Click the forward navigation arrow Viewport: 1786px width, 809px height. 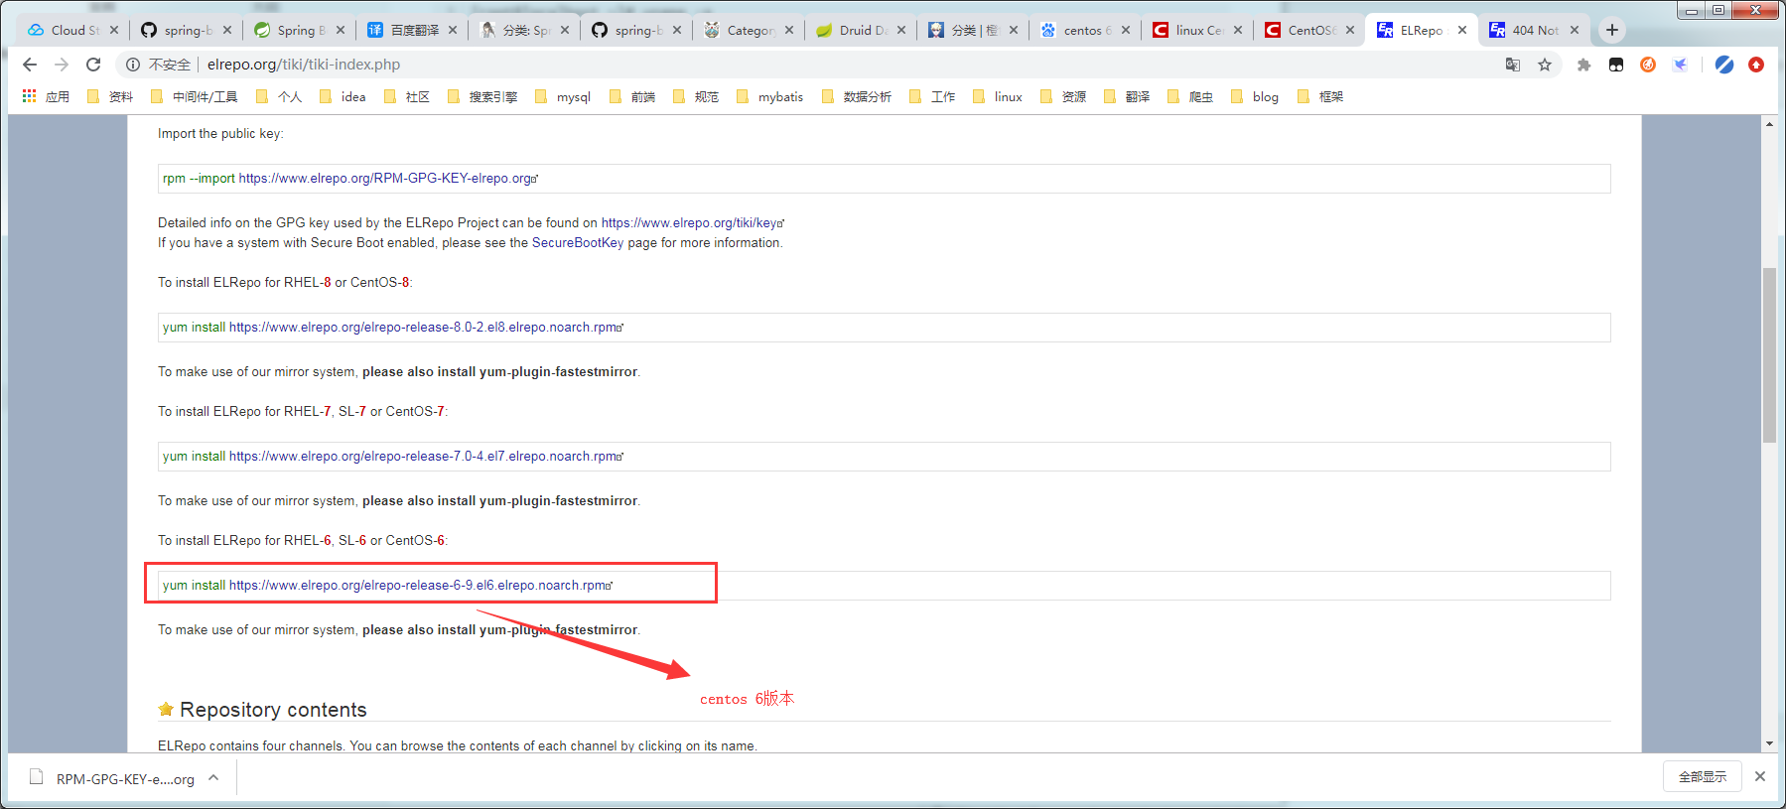coord(62,65)
